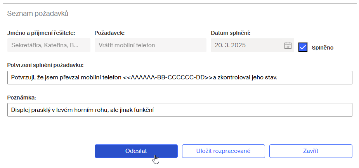Screen dimensions: 359x168
Task: Click the Seznam požadavků section heading
Action: tap(38, 14)
